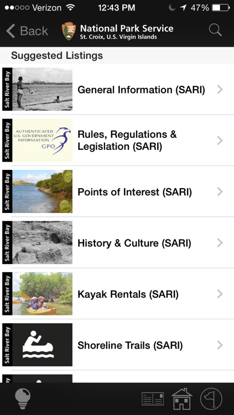The width and height of the screenshot is (234, 415).
Task: Open the lightbulb tips icon
Action: tap(23, 398)
